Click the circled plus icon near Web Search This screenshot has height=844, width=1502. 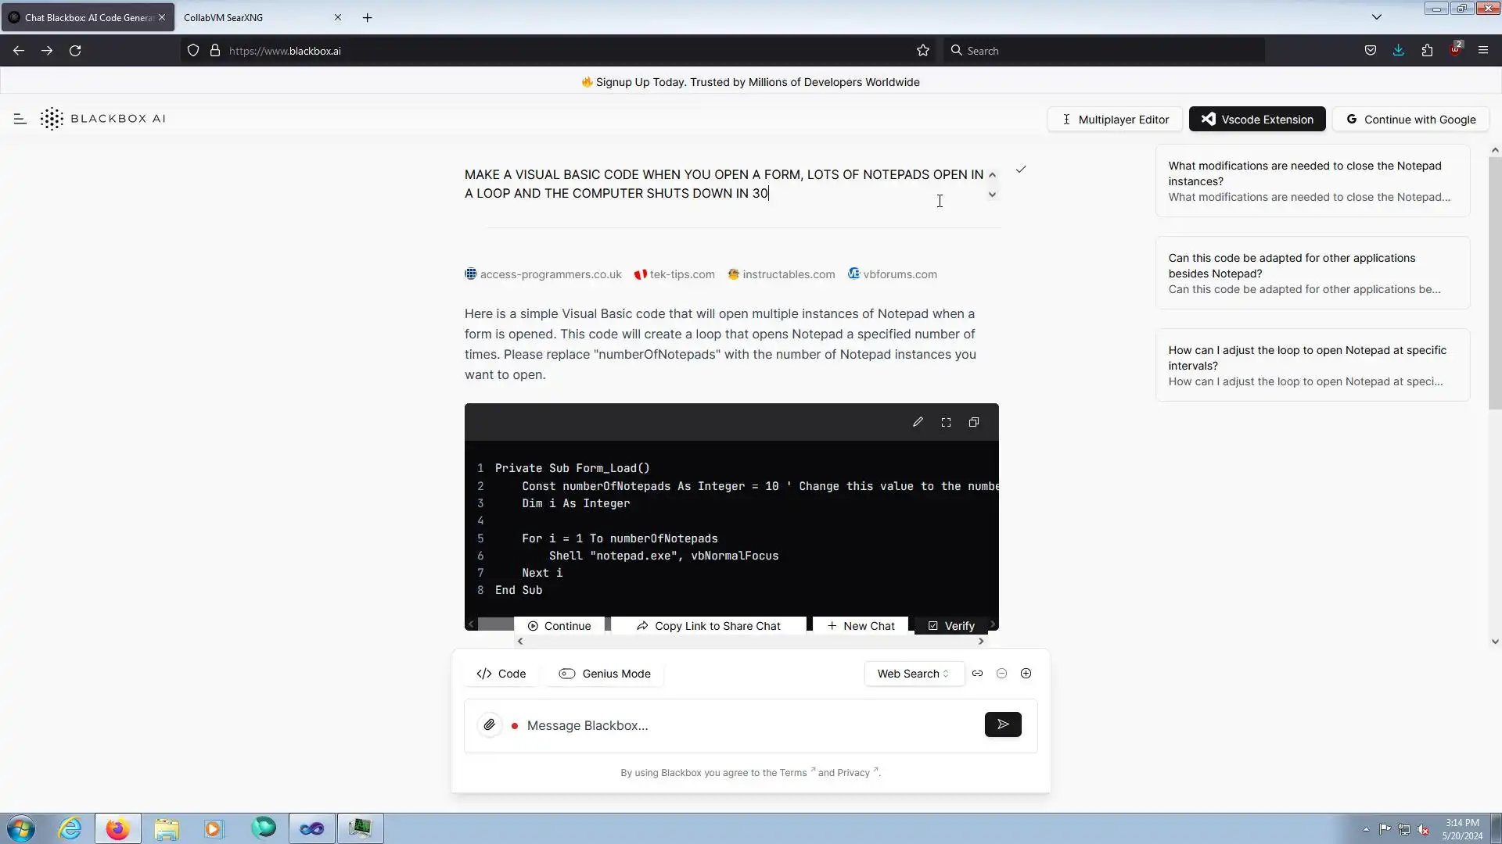1026,674
